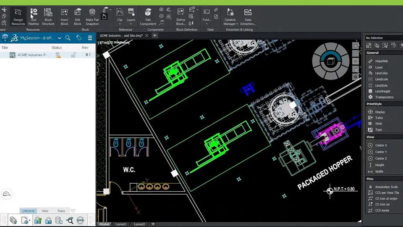Click the stacked documents save icon

click(x=13, y=220)
